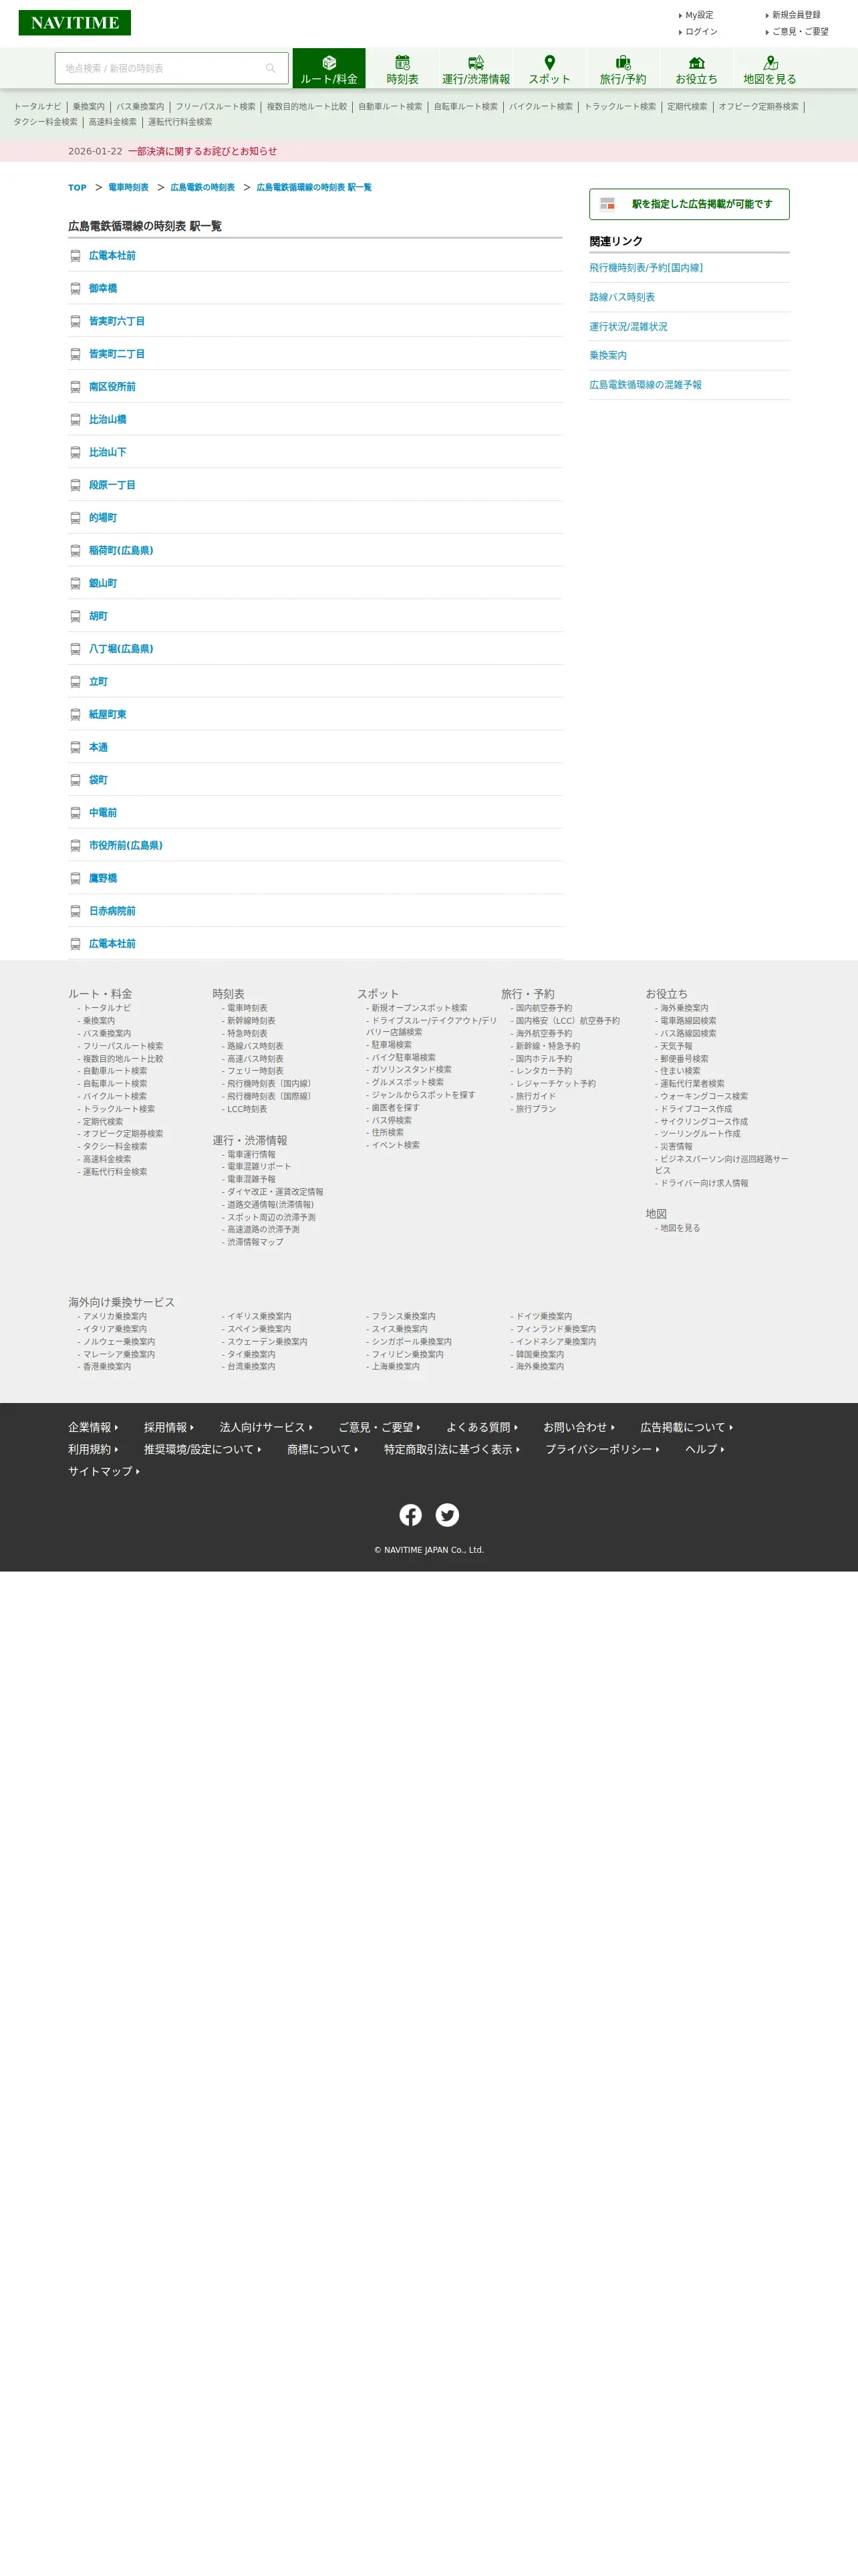Image resolution: width=858 pixels, height=2576 pixels.
Task: Open the 運行/渋滞情報 tab
Action: tap(476, 69)
